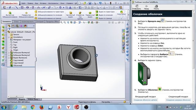This screenshot has width=196, height=110.
Task: Expand Бобышка-Вытянуть2 feature node
Action: pos(9,55)
